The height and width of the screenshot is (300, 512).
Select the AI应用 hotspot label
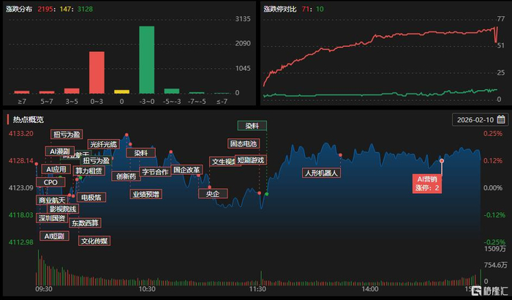click(x=56, y=169)
